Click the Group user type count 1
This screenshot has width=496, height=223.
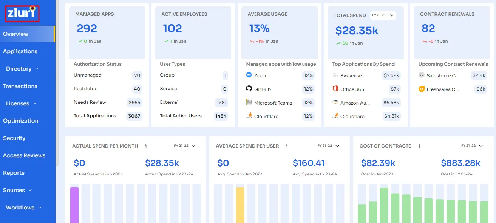pyautogui.click(x=226, y=75)
